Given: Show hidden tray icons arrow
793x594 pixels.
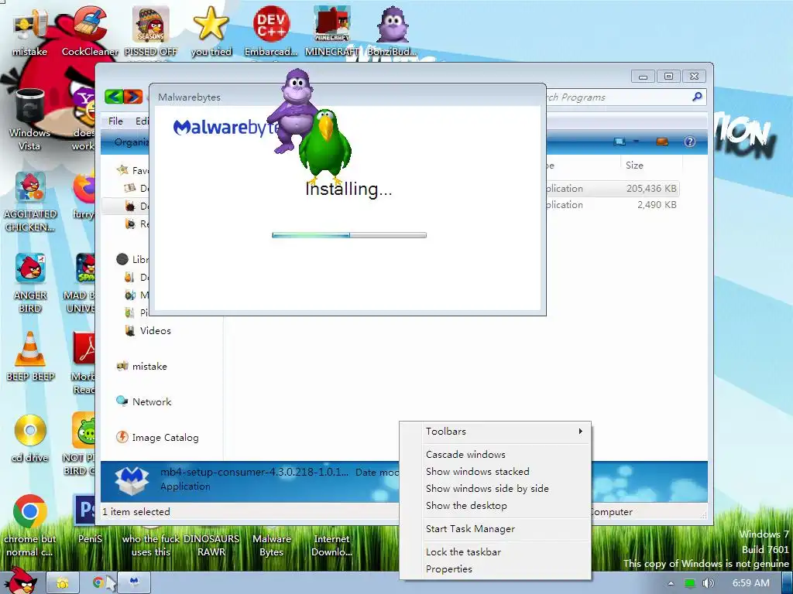Looking at the screenshot, I should (x=671, y=583).
